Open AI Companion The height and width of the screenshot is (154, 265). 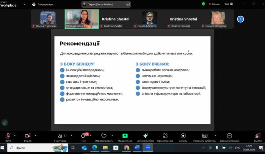pos(145,136)
